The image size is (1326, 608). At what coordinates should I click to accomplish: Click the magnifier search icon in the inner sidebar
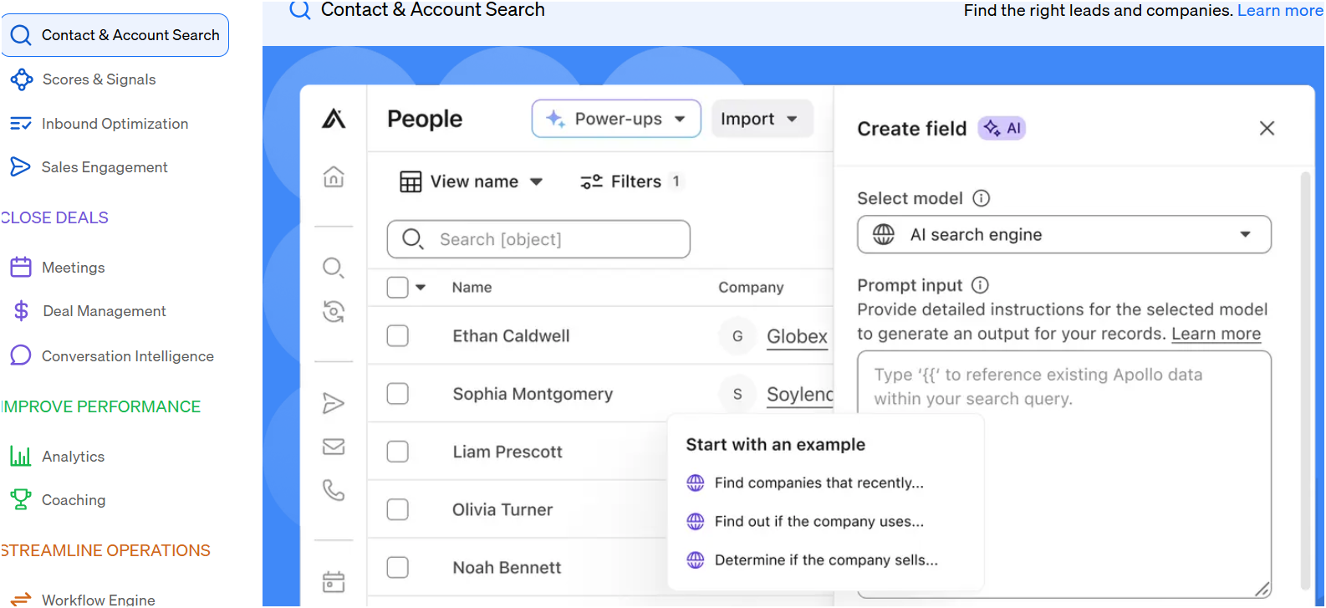(333, 268)
